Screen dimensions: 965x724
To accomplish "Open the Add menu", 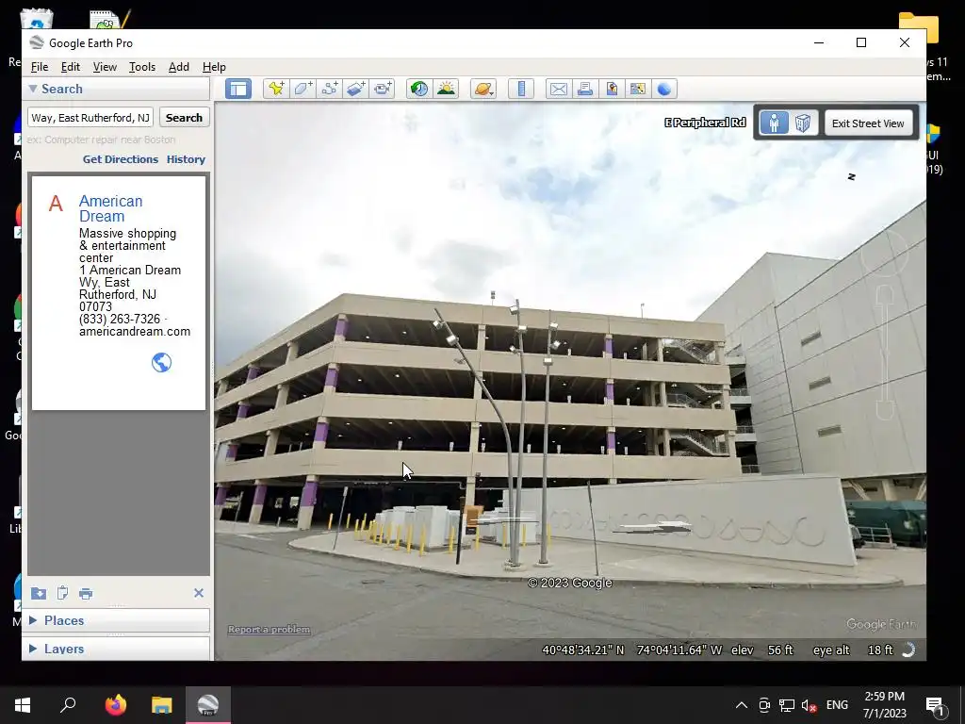I will click(179, 67).
